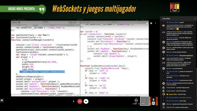Click the avatar beside 'no es broadcast?' message
Image resolution: width=197 pixels, height=111 pixels.
[163, 68]
